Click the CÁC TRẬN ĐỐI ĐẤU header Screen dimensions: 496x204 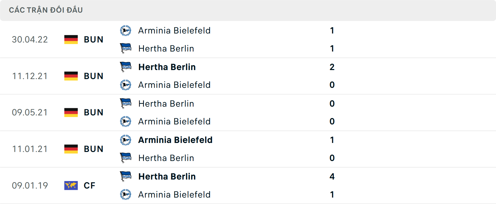tap(46, 10)
